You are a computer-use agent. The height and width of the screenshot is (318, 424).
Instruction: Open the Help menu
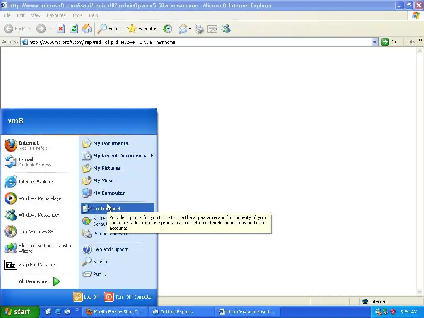[93, 15]
